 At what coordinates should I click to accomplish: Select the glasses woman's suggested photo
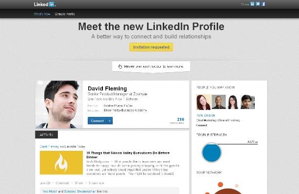click(233, 102)
